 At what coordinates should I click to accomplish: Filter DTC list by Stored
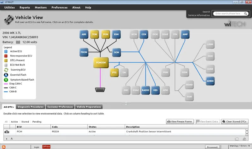25,122
